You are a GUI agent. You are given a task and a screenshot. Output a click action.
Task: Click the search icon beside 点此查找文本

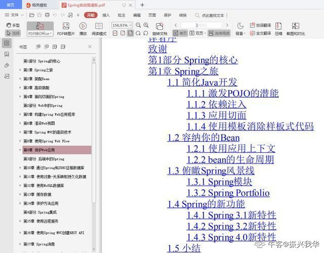click(x=197, y=15)
